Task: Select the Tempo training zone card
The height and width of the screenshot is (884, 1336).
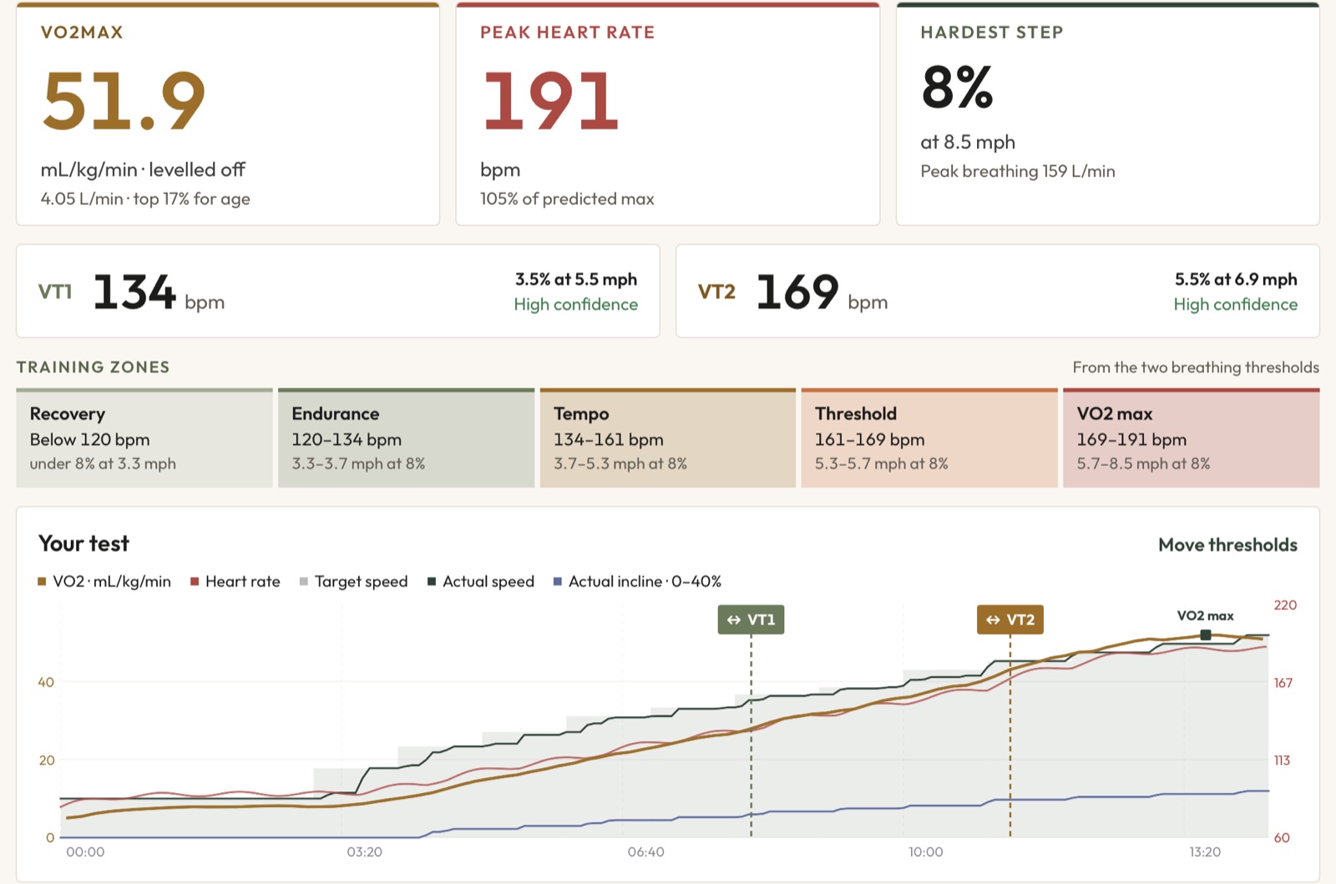Action: [x=668, y=437]
